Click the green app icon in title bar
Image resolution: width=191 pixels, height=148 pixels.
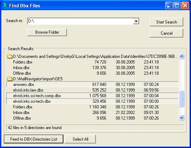click(x=5, y=5)
